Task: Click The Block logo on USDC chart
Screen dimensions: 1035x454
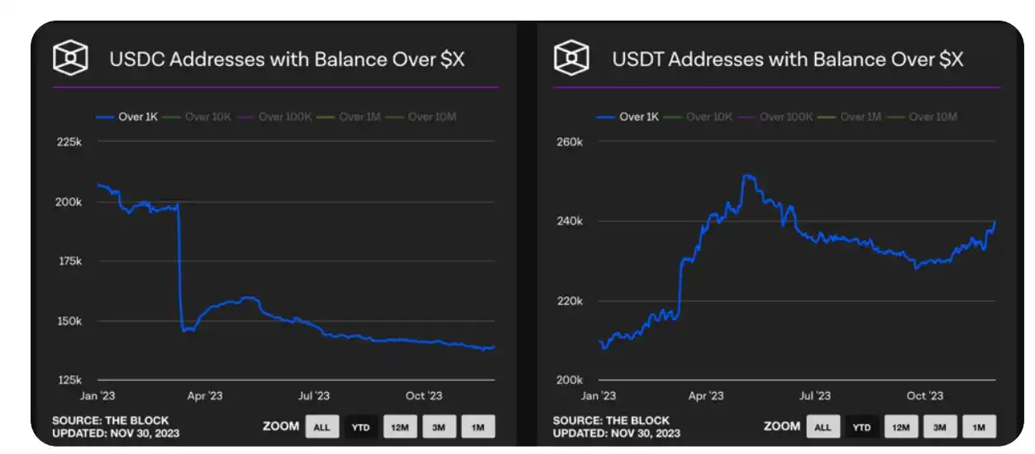Action: pyautogui.click(x=71, y=58)
